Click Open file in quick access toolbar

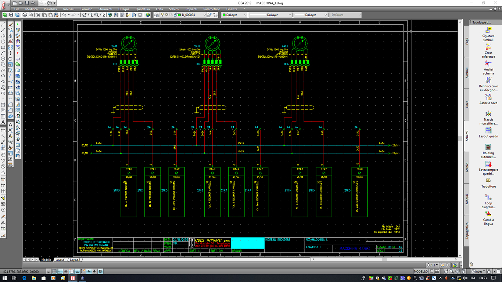pyautogui.click(x=21, y=3)
